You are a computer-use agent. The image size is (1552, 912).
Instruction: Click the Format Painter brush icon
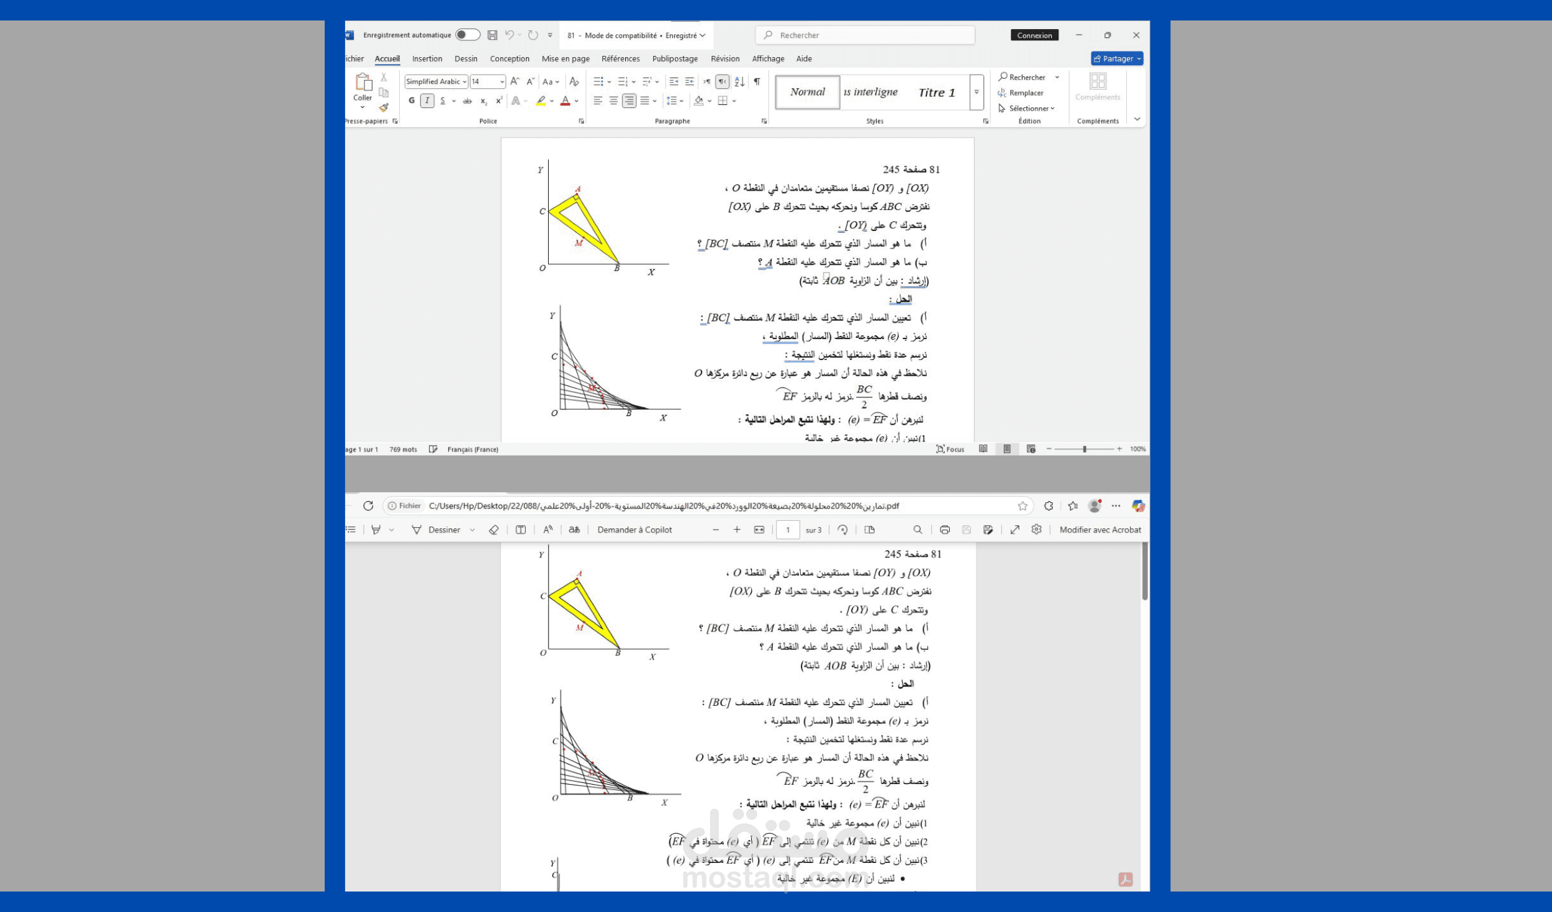coord(384,107)
